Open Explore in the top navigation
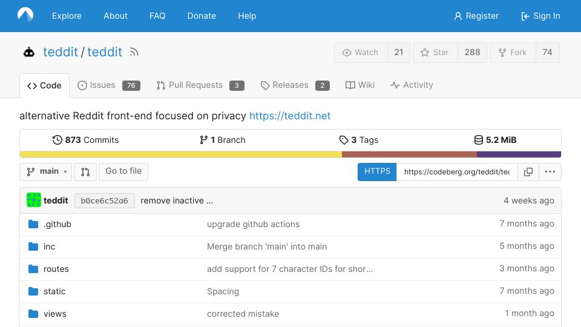581x327 pixels. 67,16
